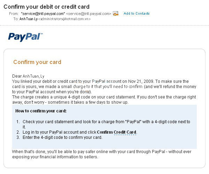Click the Dear AnhTuan, Ly greeting
Viewport: 209px width, 174px height.
pos(28,76)
